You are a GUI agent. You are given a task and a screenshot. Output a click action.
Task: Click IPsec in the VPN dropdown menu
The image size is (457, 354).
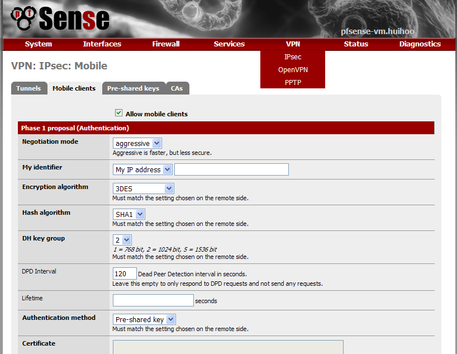(293, 57)
